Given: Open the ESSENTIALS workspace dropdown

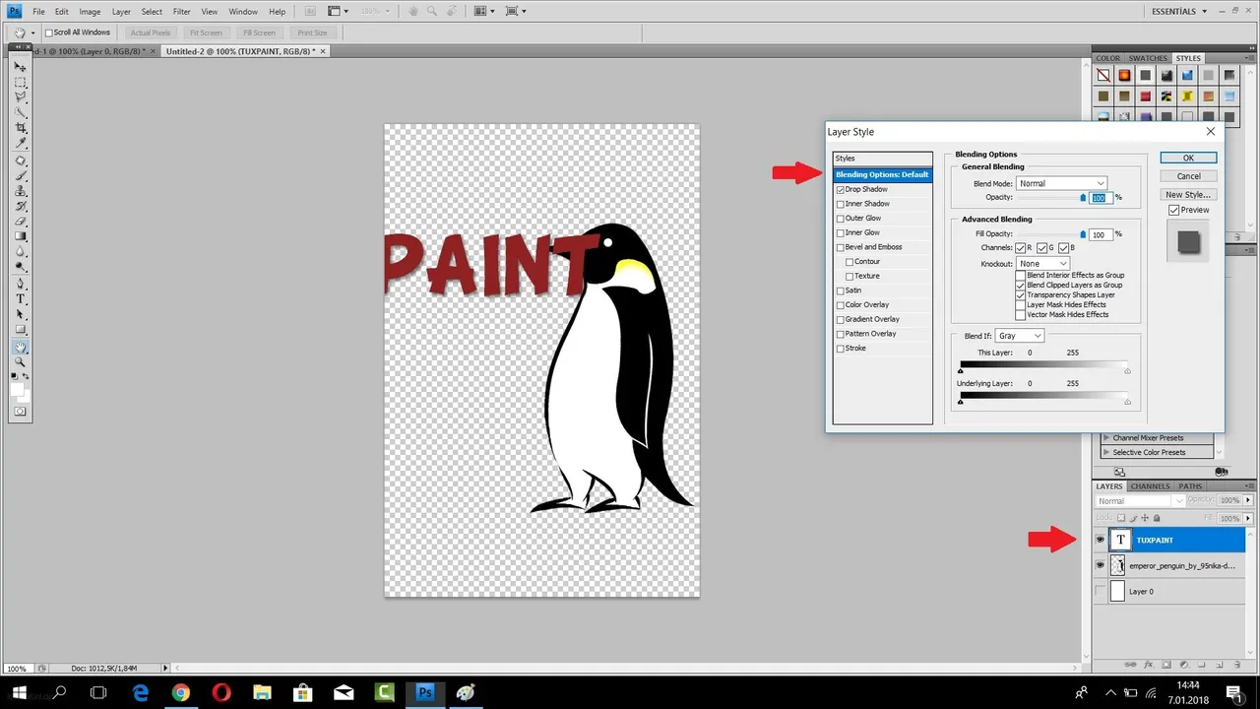Looking at the screenshot, I should coord(1179,11).
